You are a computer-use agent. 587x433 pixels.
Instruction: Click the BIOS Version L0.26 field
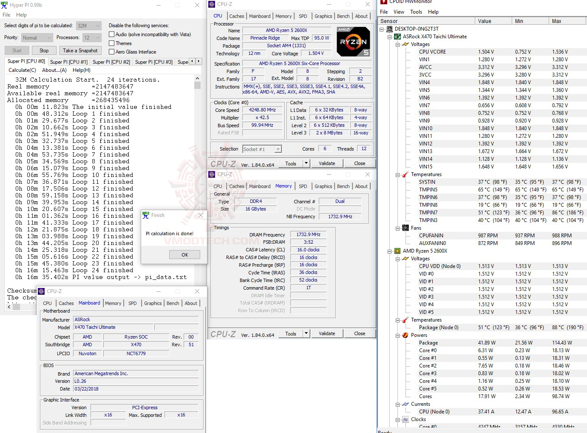tap(136, 382)
